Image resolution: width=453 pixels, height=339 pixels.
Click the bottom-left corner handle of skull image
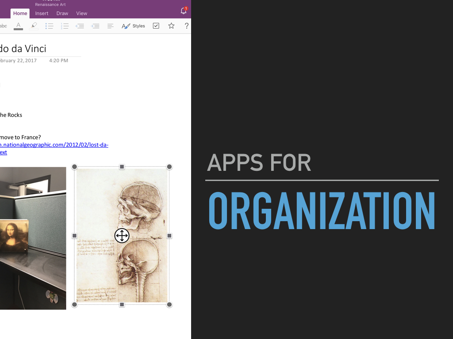(x=74, y=305)
